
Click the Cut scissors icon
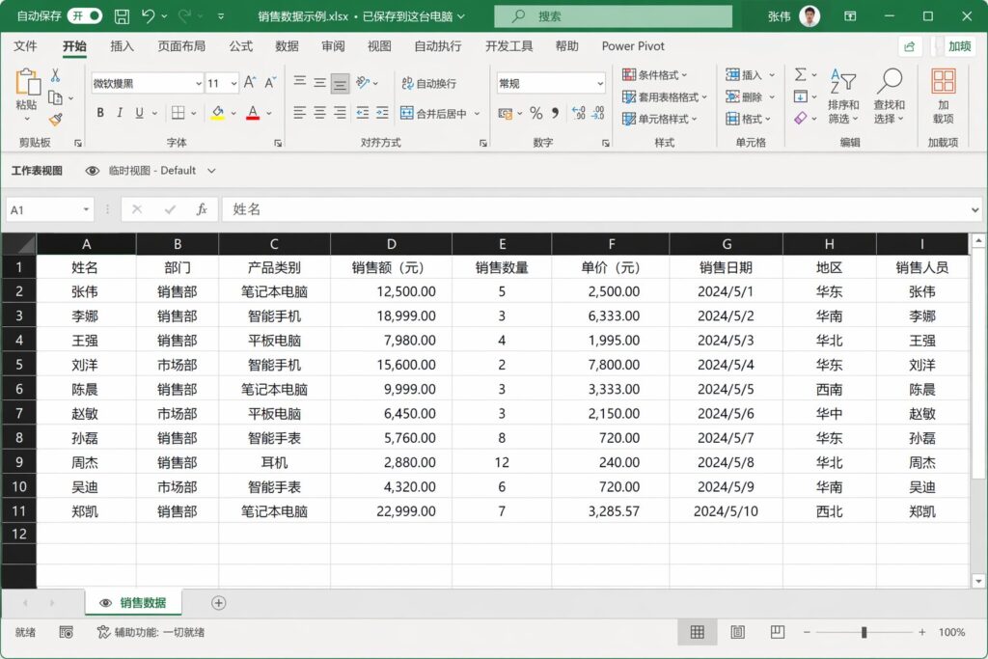(x=55, y=75)
